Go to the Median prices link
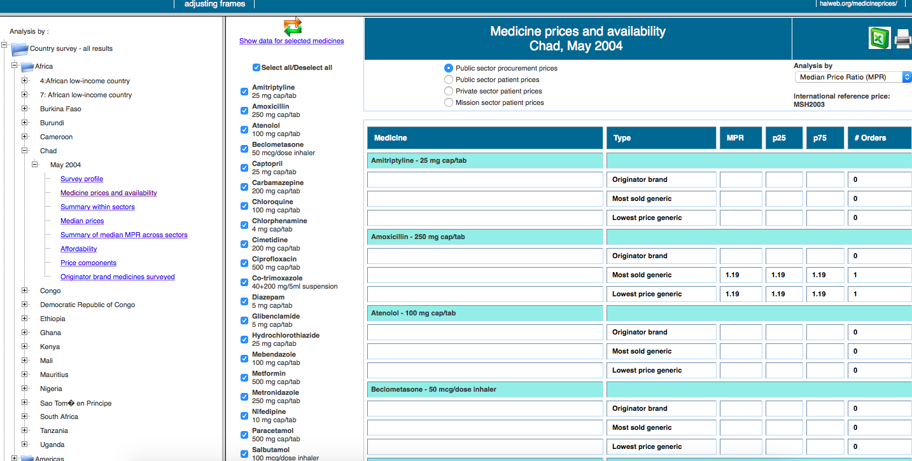 82,221
